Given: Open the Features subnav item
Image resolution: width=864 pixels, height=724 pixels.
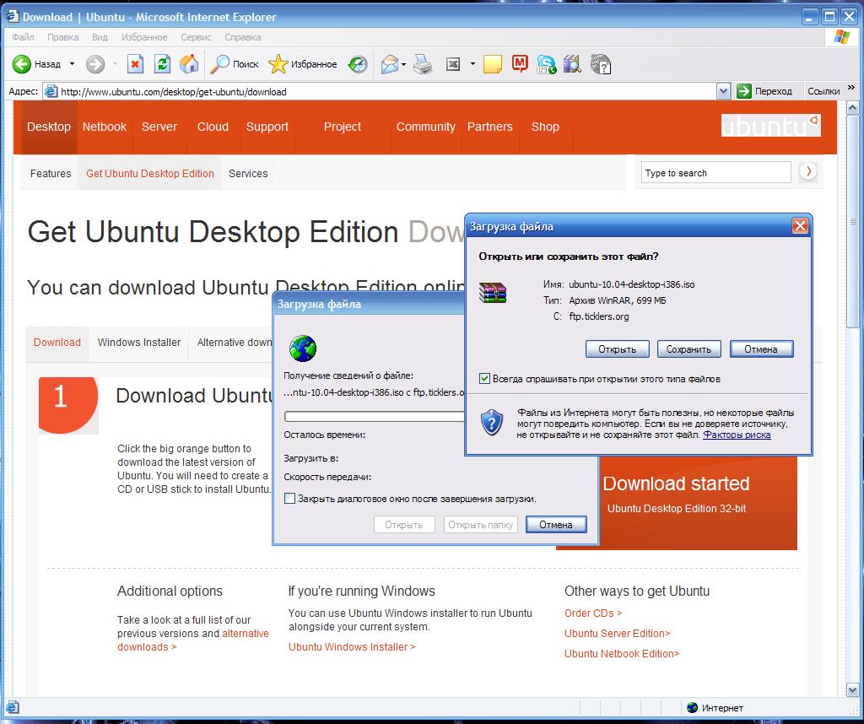Looking at the screenshot, I should pos(51,173).
